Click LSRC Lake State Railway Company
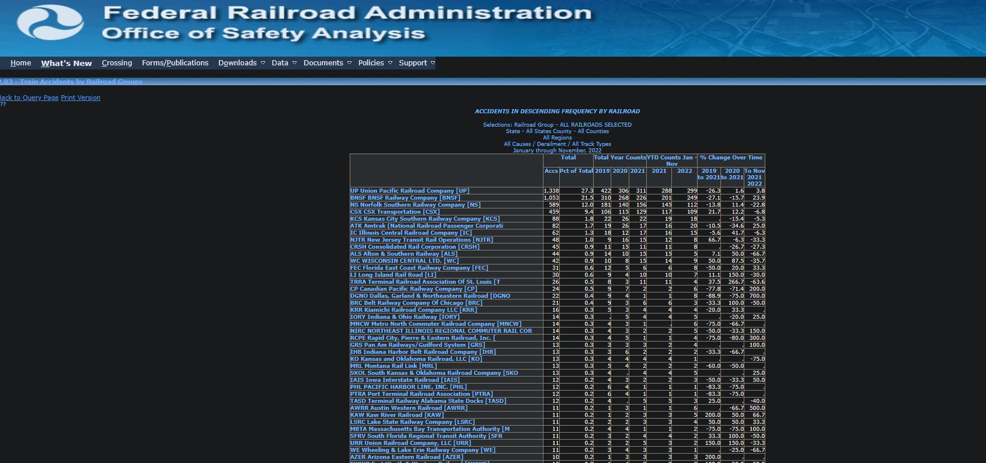 (413, 422)
